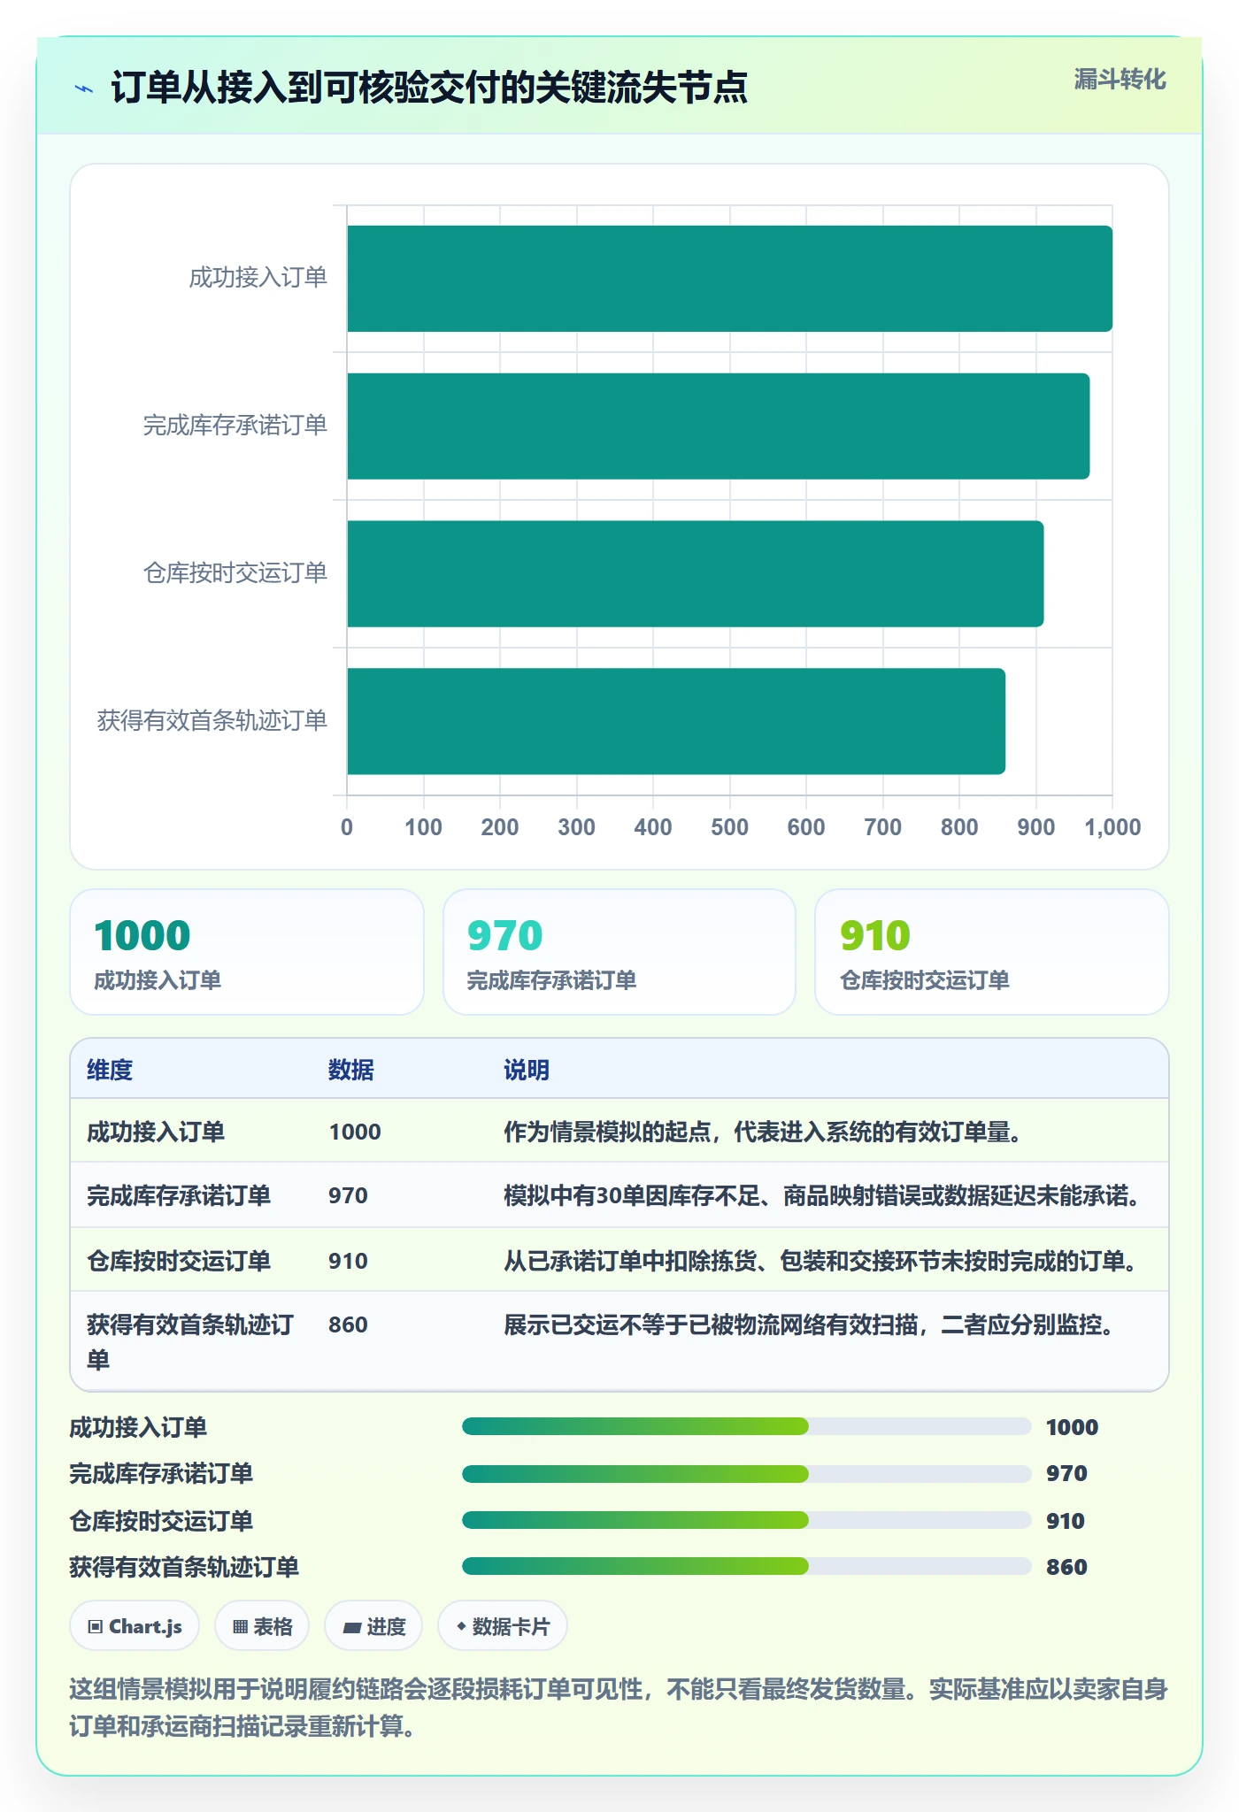Click the lightning bolt icon beside the title

(84, 88)
